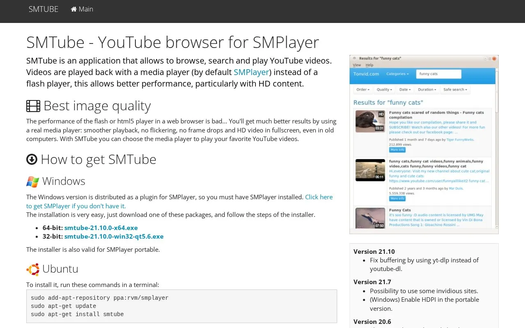The height and width of the screenshot is (328, 525).
Task: Open the Quality dropdown
Action: (385, 89)
